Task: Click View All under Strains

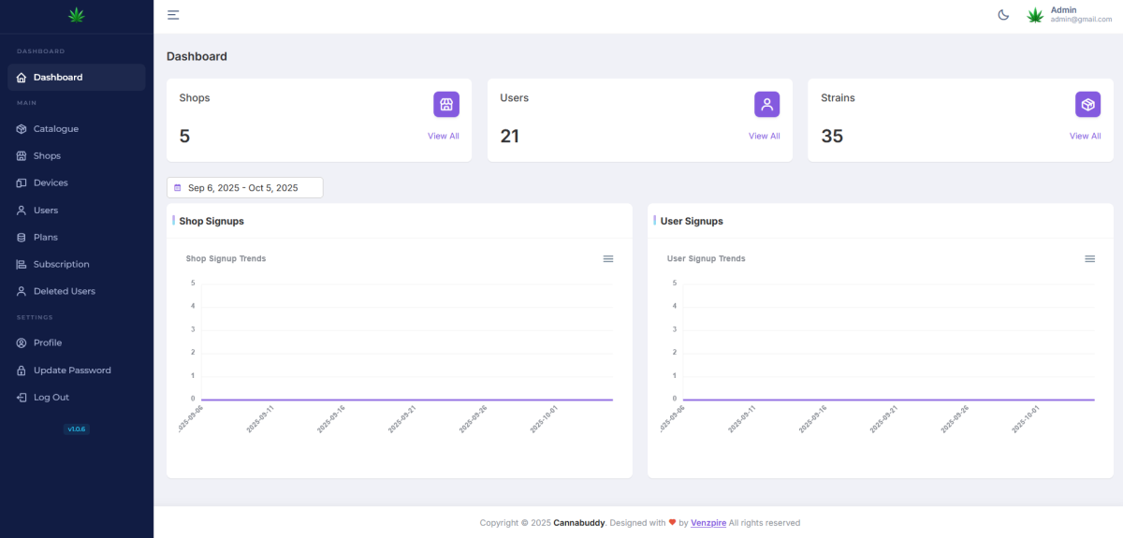Action: [x=1085, y=137]
